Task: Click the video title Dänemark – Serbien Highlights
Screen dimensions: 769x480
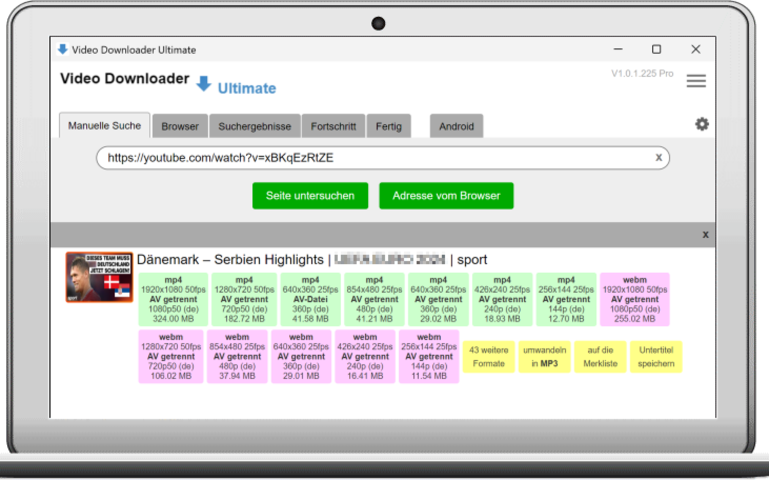Action: point(312,259)
